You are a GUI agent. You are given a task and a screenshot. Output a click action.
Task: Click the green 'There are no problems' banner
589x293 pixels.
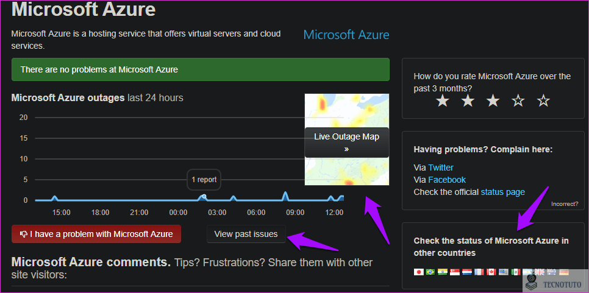point(201,69)
